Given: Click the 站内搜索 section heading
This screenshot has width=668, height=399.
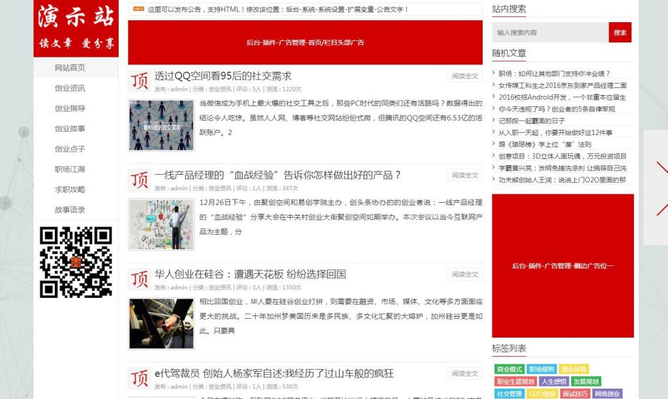Looking at the screenshot, I should (x=509, y=9).
